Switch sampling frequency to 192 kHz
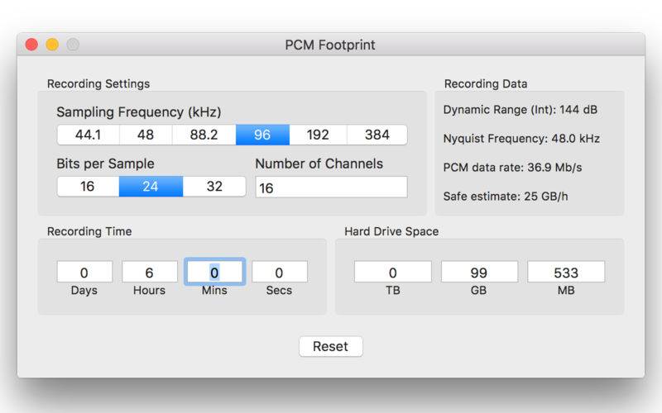This screenshot has height=413, width=662. click(x=318, y=135)
